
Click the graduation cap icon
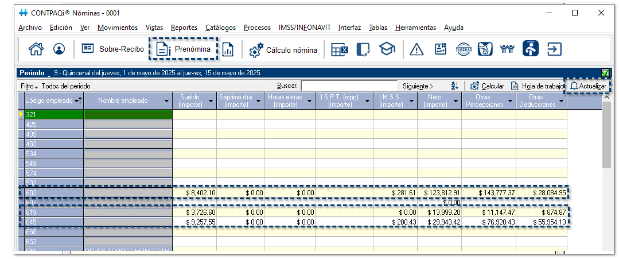(387, 50)
